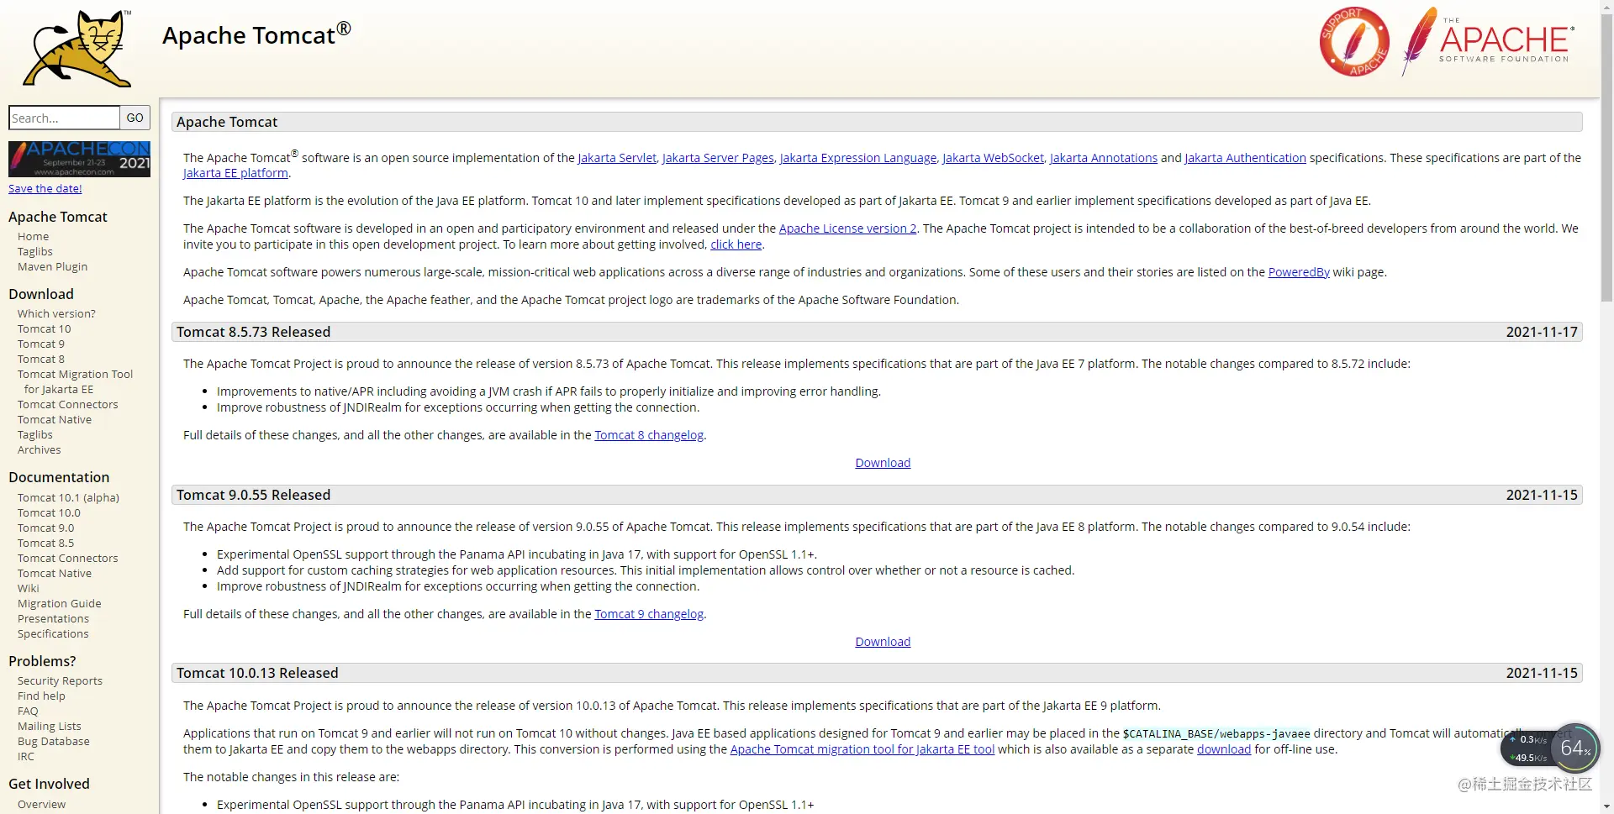The width and height of the screenshot is (1614, 814).
Task: Open Tomcat 10 download page in sidebar
Action: tap(45, 329)
